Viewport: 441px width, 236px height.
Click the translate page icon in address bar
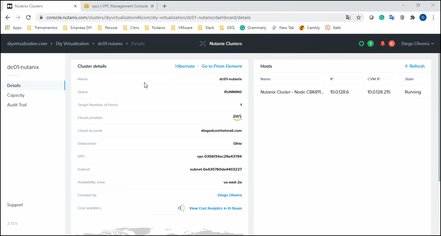coord(348,17)
